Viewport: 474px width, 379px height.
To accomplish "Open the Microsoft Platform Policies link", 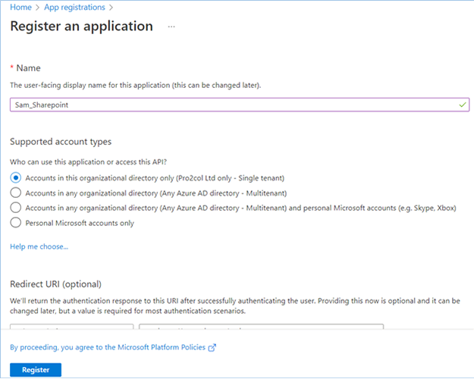I will click(108, 347).
